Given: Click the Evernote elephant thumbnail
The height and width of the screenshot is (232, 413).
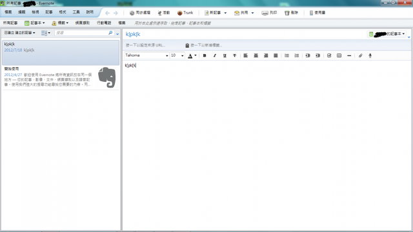Looking at the screenshot, I should [x=106, y=77].
